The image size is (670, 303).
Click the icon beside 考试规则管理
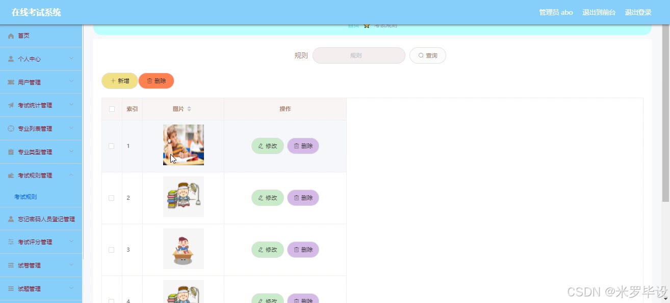11,175
